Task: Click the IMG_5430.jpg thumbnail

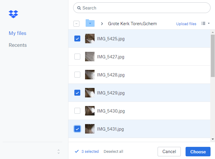Action: [x=90, y=111]
